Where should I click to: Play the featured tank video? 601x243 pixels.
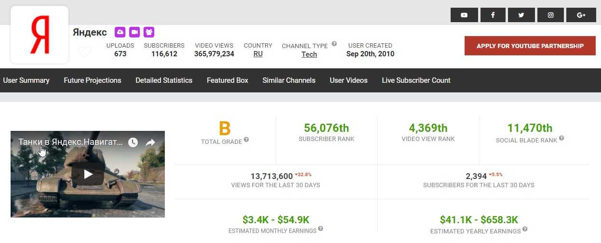[x=88, y=174]
